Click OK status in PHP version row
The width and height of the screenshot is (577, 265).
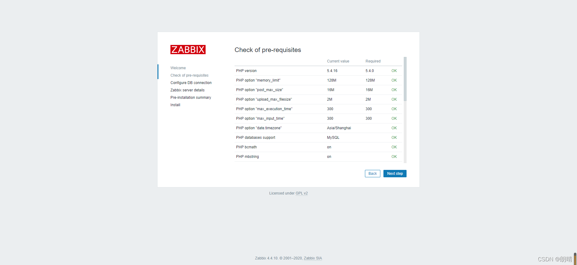394,71
